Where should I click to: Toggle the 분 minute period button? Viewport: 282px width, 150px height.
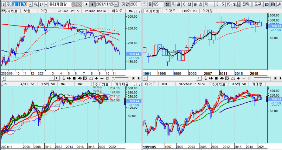[x=195, y=4]
